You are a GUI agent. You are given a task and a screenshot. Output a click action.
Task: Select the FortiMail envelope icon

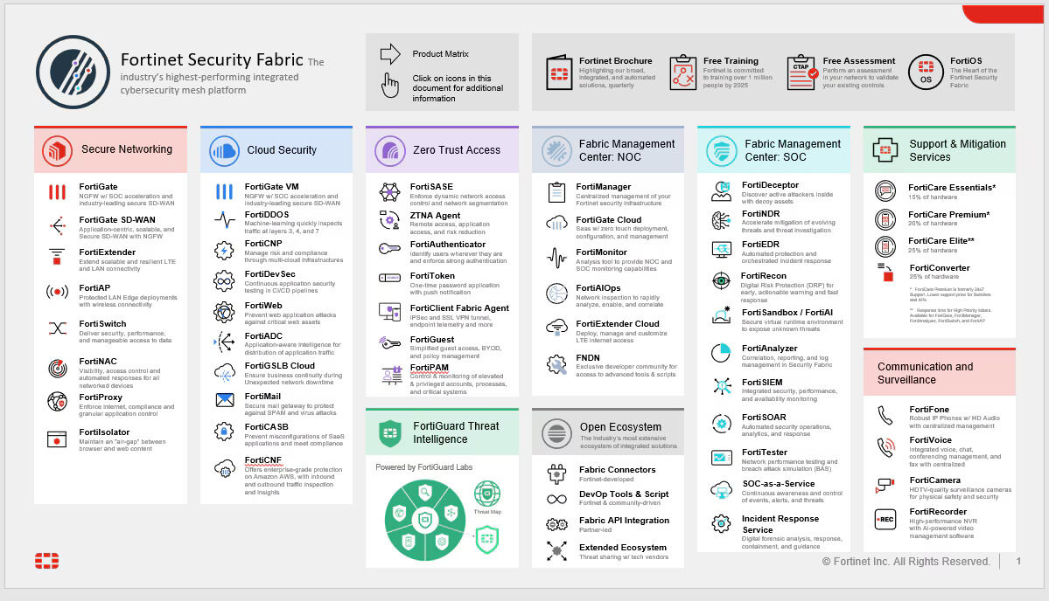pos(225,400)
